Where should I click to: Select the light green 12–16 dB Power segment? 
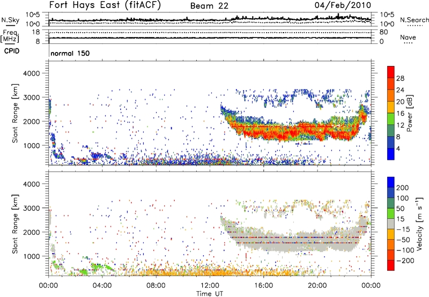point(391,118)
